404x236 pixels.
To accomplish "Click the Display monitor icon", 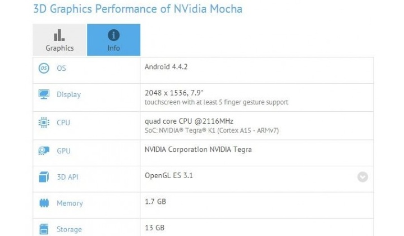I will (44, 94).
